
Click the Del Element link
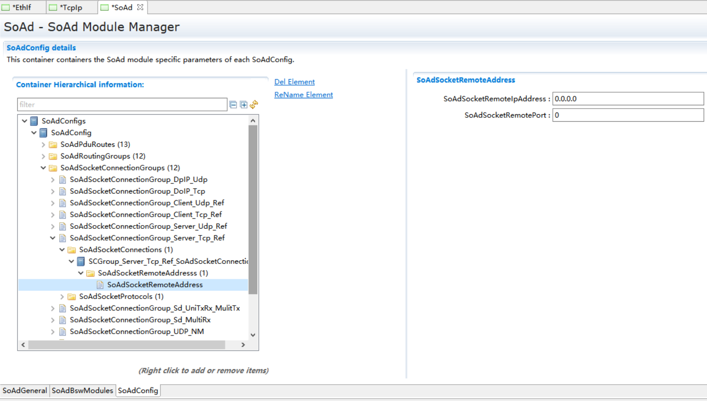pos(294,82)
